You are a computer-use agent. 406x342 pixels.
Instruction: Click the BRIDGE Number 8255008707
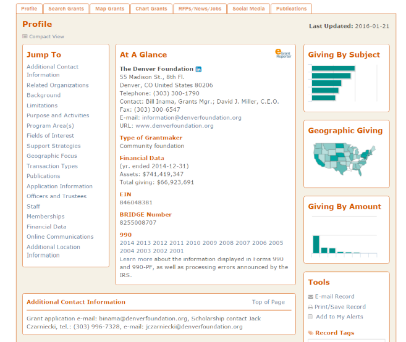(x=138, y=223)
